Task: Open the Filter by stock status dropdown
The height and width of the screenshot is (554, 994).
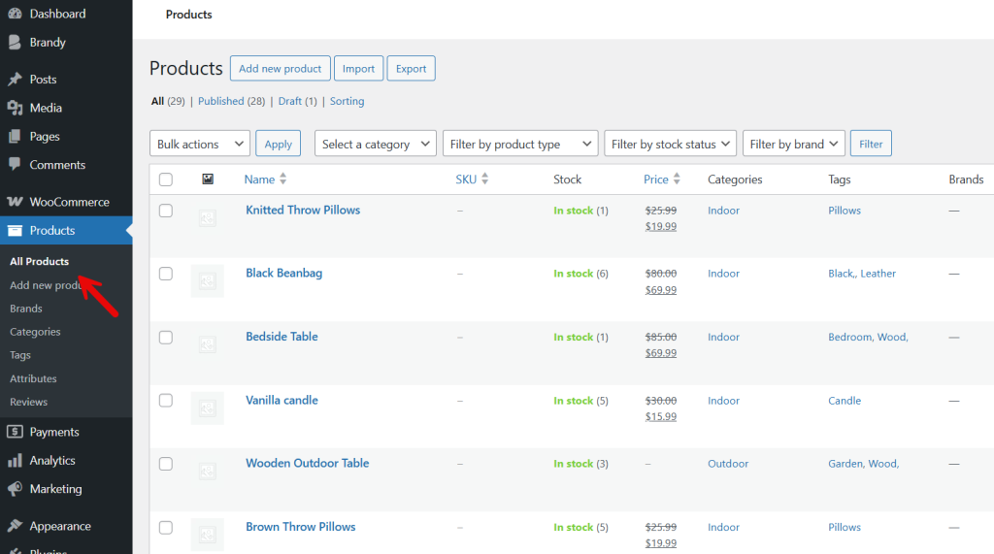Action: pos(670,145)
